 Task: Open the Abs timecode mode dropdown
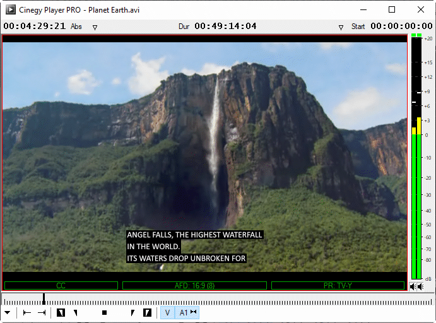click(x=95, y=28)
